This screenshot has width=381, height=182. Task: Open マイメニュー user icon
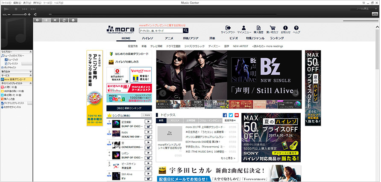click(x=244, y=28)
